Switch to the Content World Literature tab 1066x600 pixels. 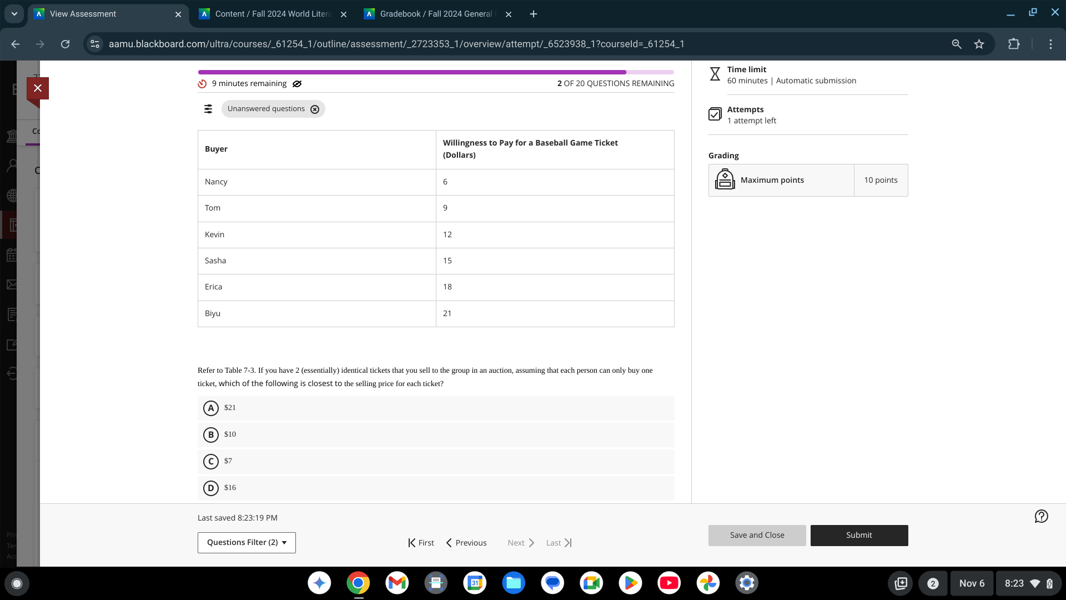pyautogui.click(x=272, y=14)
